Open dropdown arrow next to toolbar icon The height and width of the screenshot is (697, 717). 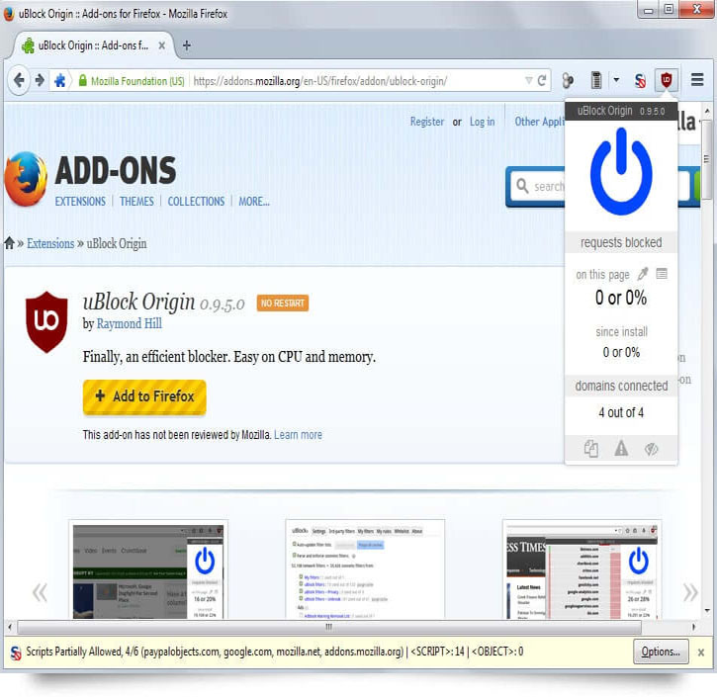coord(616,80)
